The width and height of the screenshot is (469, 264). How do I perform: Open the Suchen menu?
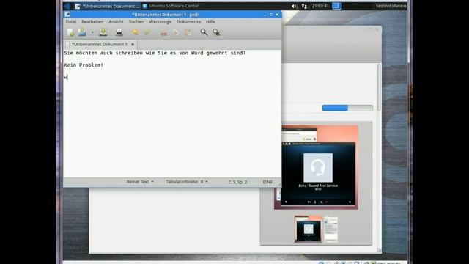click(x=136, y=21)
